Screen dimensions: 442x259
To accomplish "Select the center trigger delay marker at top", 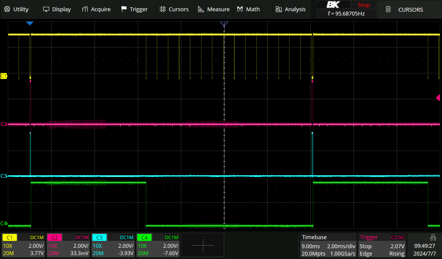I will (224, 24).
